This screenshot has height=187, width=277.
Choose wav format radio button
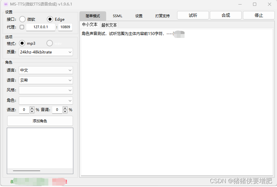point(50,43)
